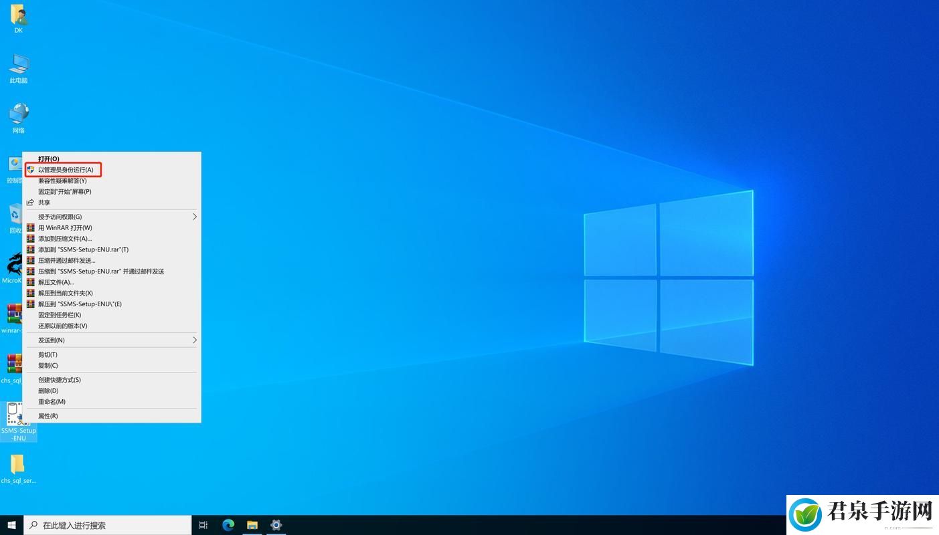Select 创建快捷方式(S)

pyautogui.click(x=112, y=380)
